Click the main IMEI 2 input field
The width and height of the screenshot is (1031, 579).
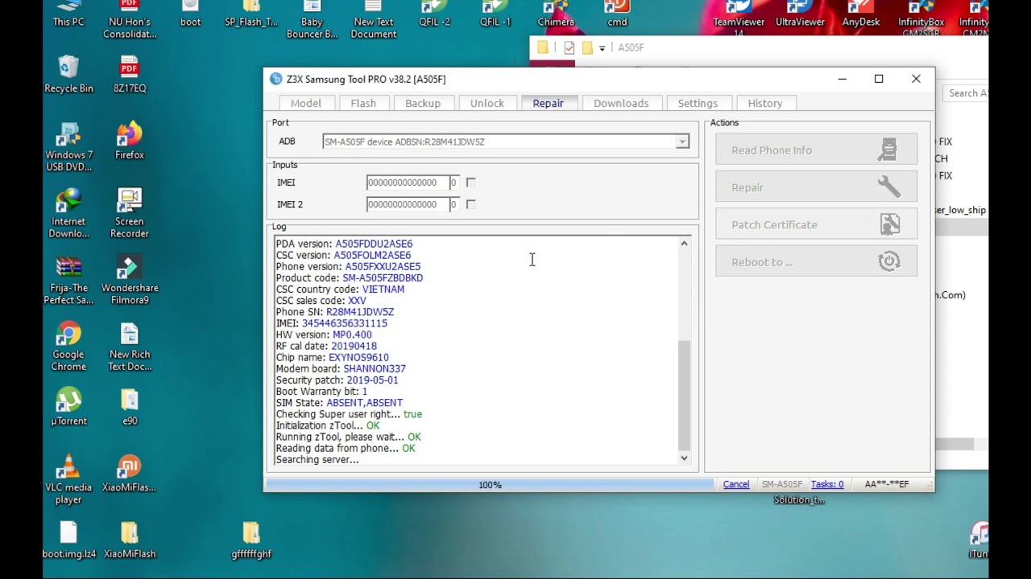(x=407, y=204)
